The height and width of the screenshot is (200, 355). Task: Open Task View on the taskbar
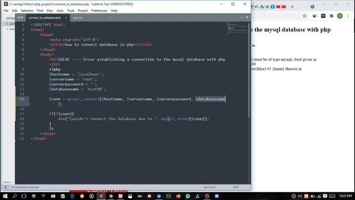pos(24,196)
